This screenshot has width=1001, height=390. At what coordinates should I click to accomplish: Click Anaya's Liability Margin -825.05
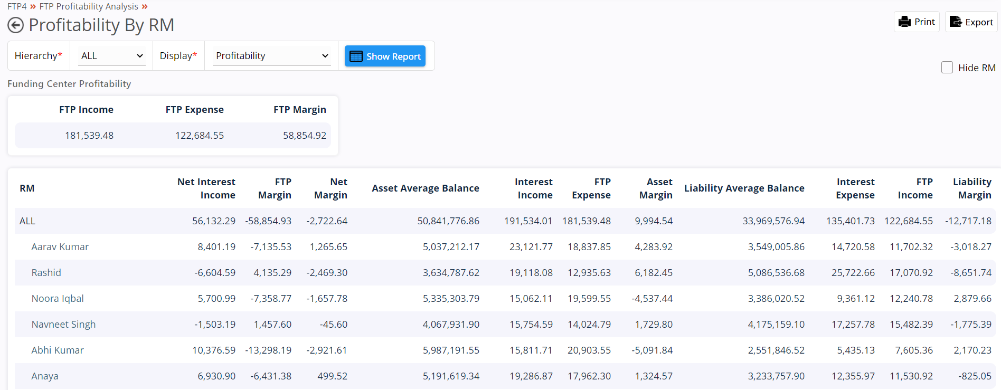[975, 376]
